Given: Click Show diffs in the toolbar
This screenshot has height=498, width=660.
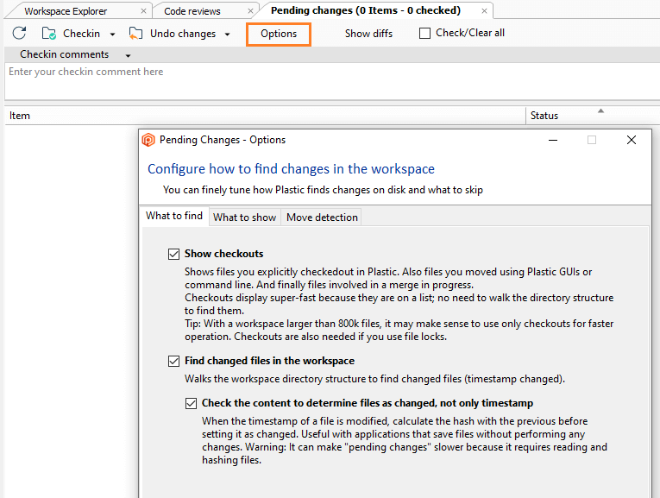Looking at the screenshot, I should tap(368, 34).
